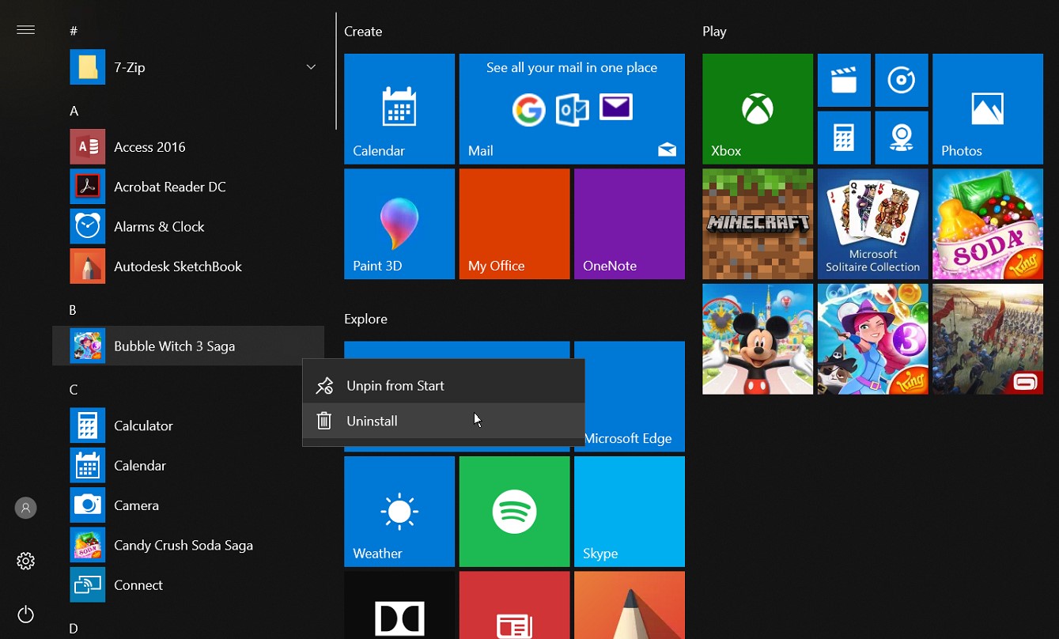The height and width of the screenshot is (639, 1059).
Task: Click the Explore group header
Action: point(365,319)
